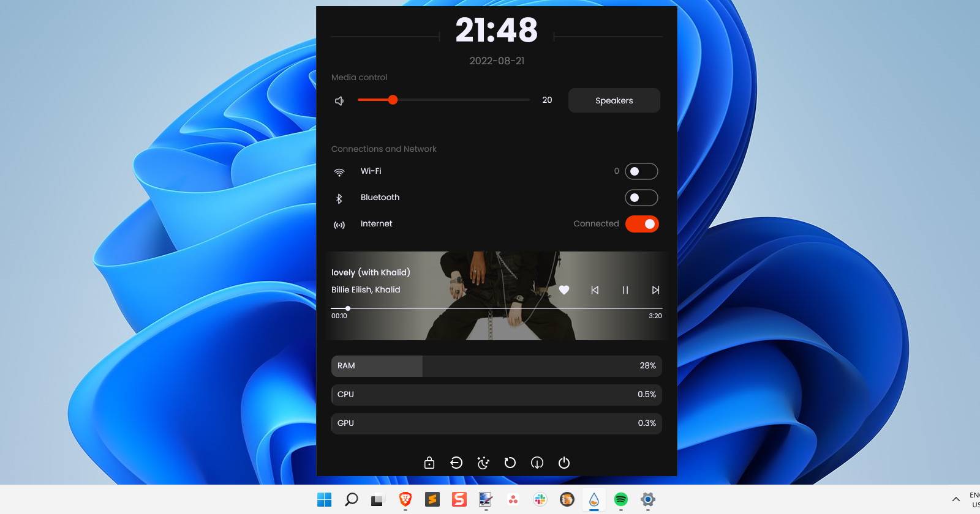The width and height of the screenshot is (980, 514).
Task: Enable the Wi-Fi switch
Action: coord(641,171)
